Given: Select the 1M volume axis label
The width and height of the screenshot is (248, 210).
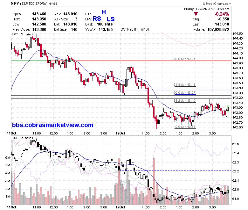Looking at the screenshot, I should 8,197.
